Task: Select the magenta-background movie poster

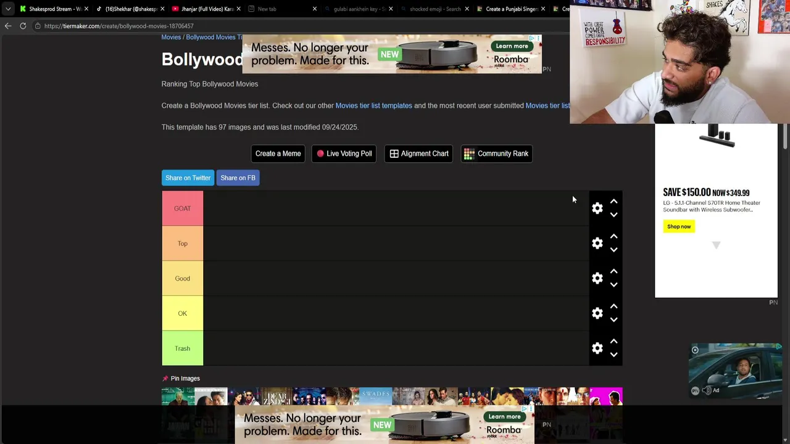Action: click(606, 396)
